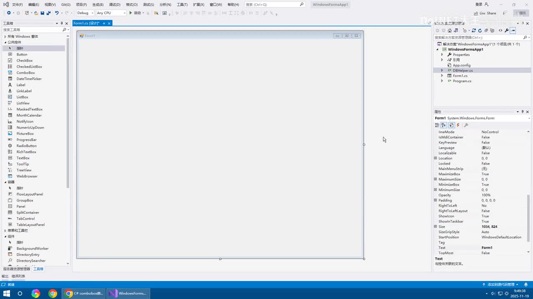Switch properties to alphabetical sort icon
Viewport: 533px width, 299px height.
(x=444, y=125)
